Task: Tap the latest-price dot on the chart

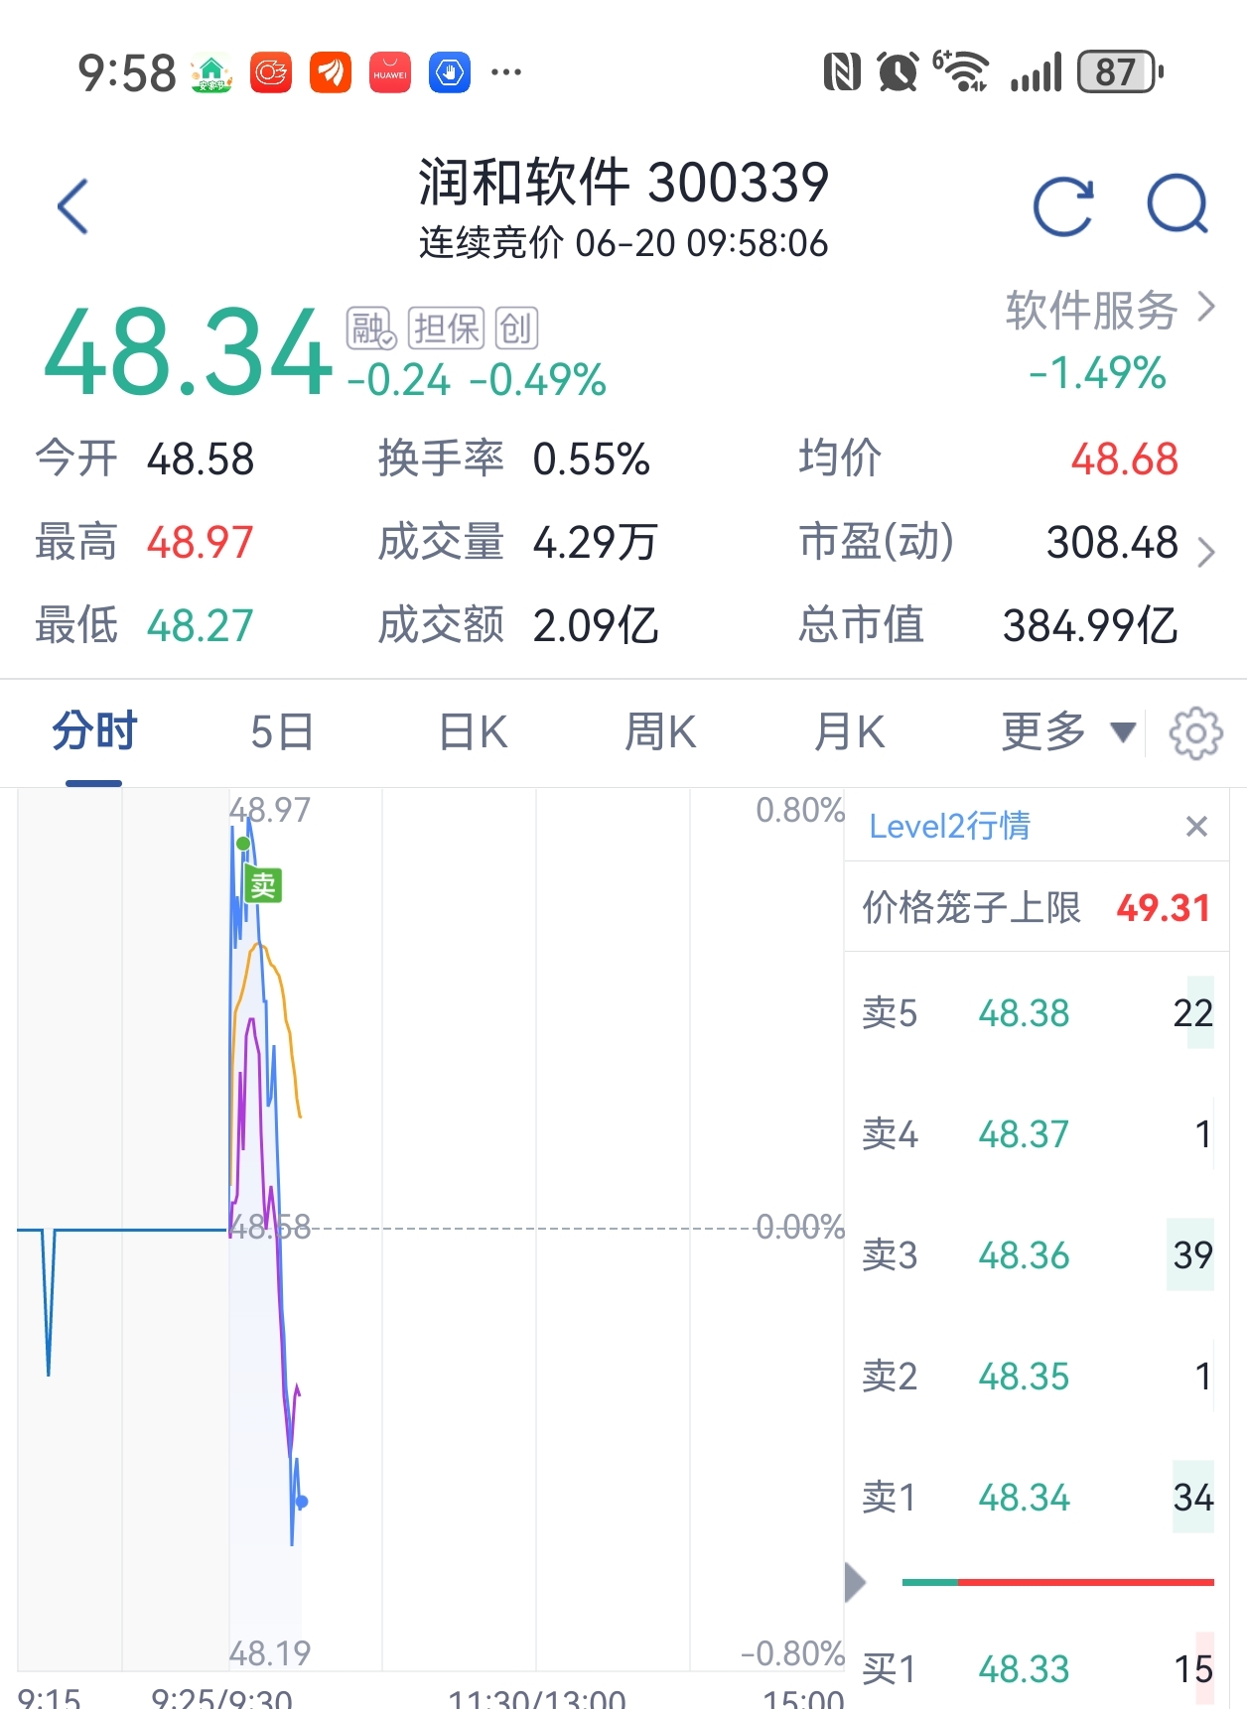Action: click(302, 1502)
